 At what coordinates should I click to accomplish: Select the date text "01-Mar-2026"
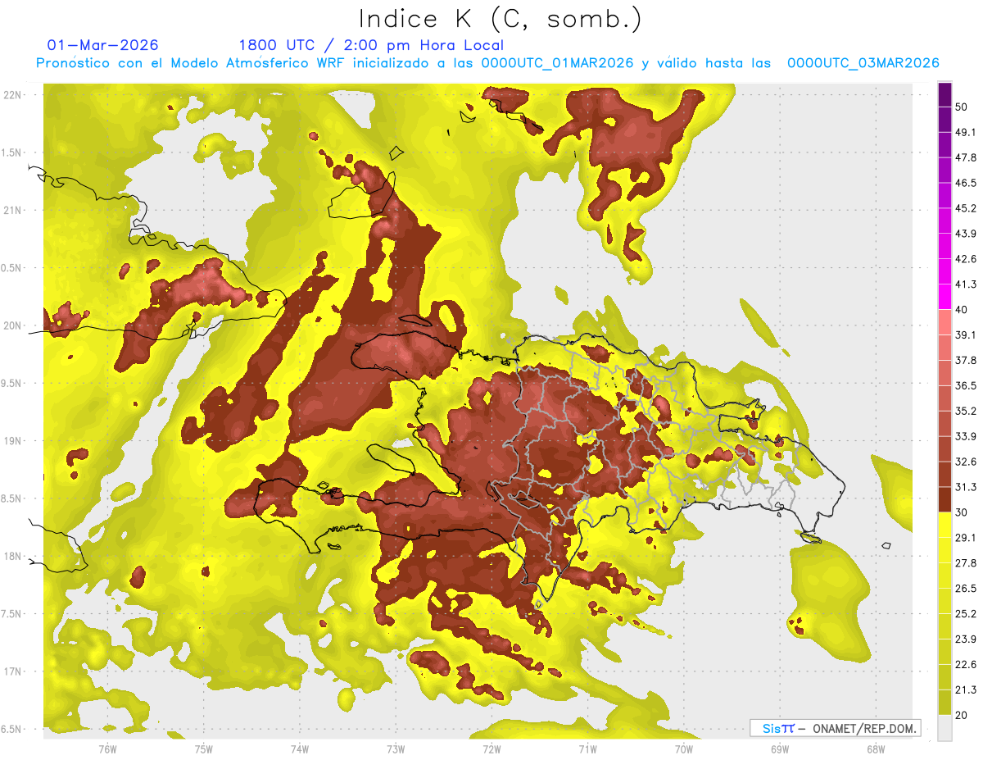point(103,45)
